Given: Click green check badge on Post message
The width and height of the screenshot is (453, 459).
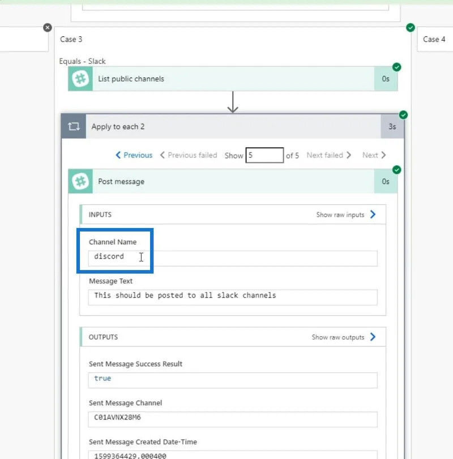Looking at the screenshot, I should tap(396, 170).
